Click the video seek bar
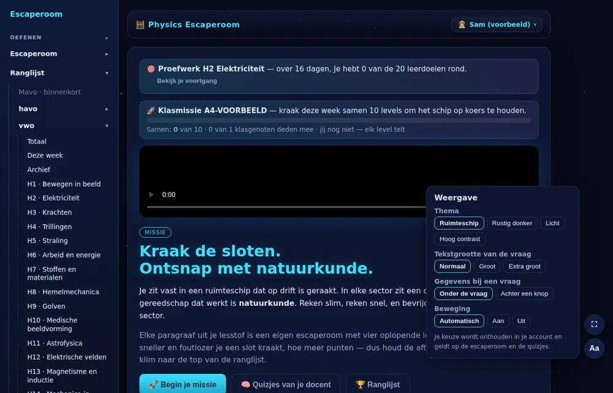 (x=286, y=207)
